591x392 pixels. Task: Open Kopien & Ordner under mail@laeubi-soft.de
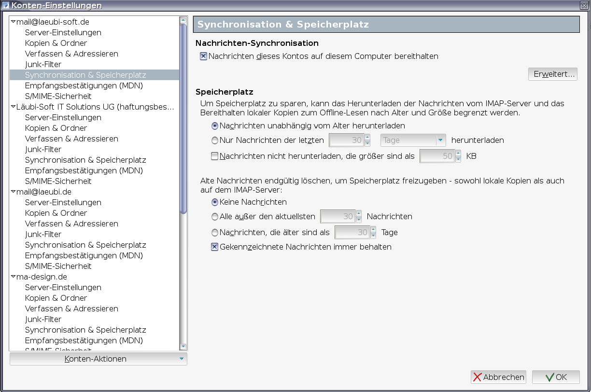click(56, 43)
